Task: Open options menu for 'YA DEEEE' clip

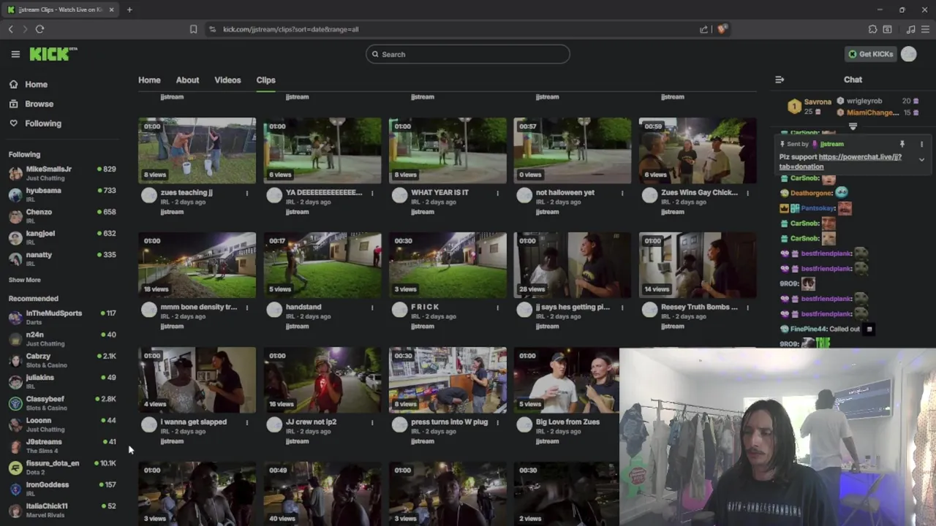Action: click(x=372, y=194)
